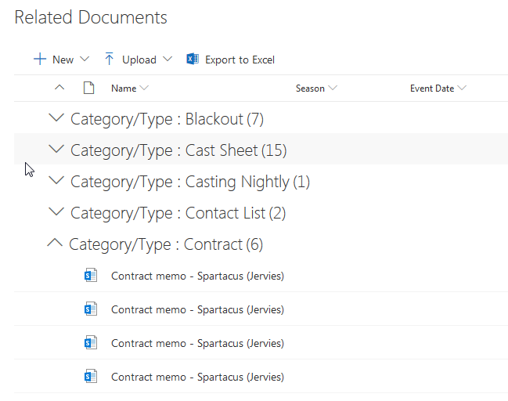Open the New dropdown arrow
The width and height of the screenshot is (508, 401).
85,60
